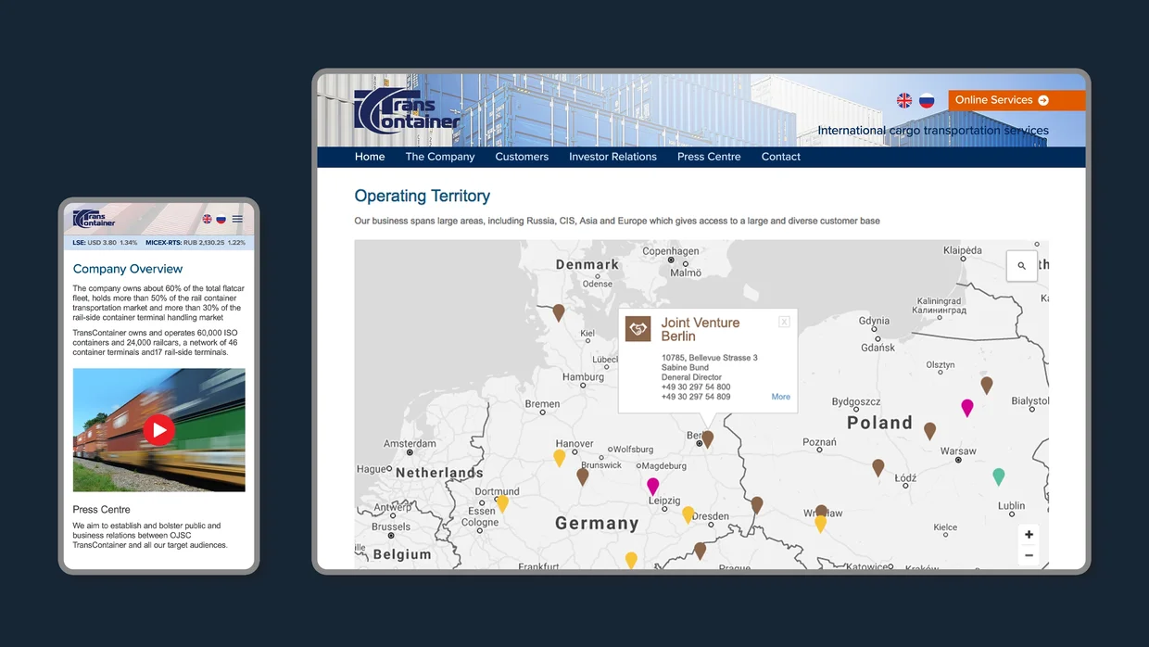Switch desktop site to Russian flag language
This screenshot has height=647, width=1149.
click(x=927, y=100)
